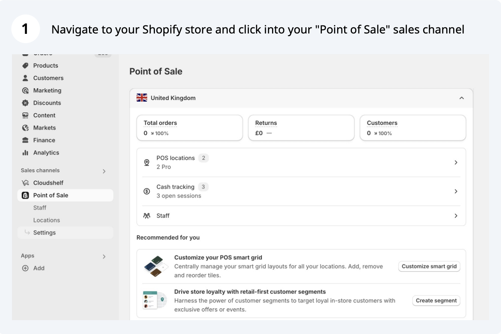Click the Markets globe icon
Screen dimensions: 501x334
point(25,128)
